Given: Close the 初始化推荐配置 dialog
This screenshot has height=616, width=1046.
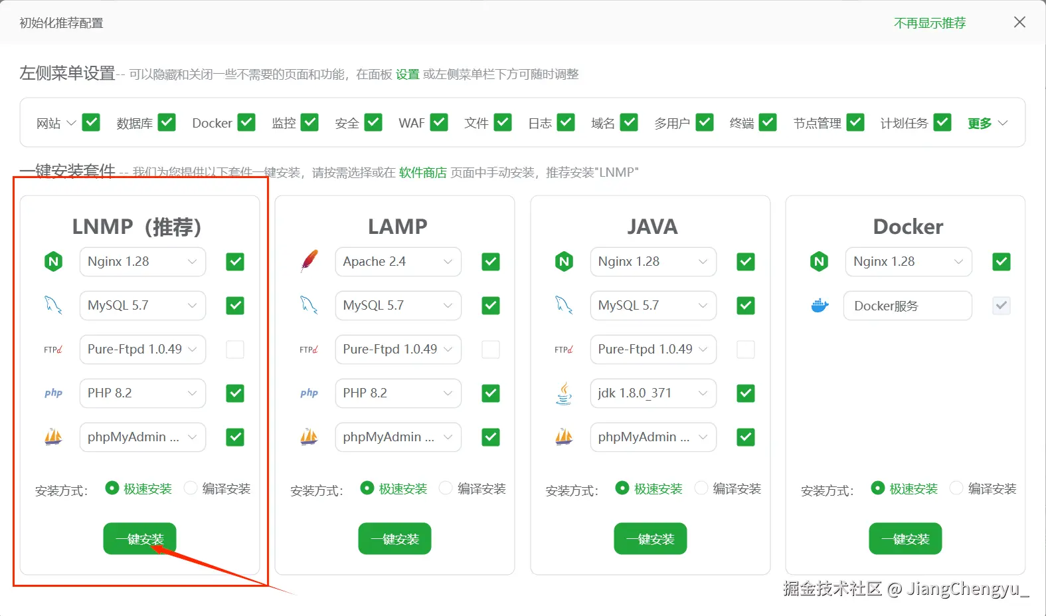Looking at the screenshot, I should click(x=1019, y=23).
